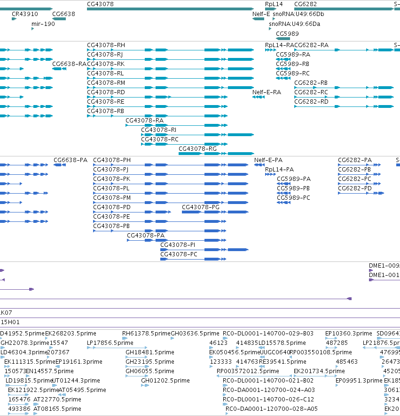
Task: Open the CG6282 gene label
Action: point(306,4)
